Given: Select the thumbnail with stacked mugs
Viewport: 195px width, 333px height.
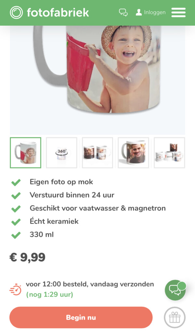Looking at the screenshot, I should [170, 153].
